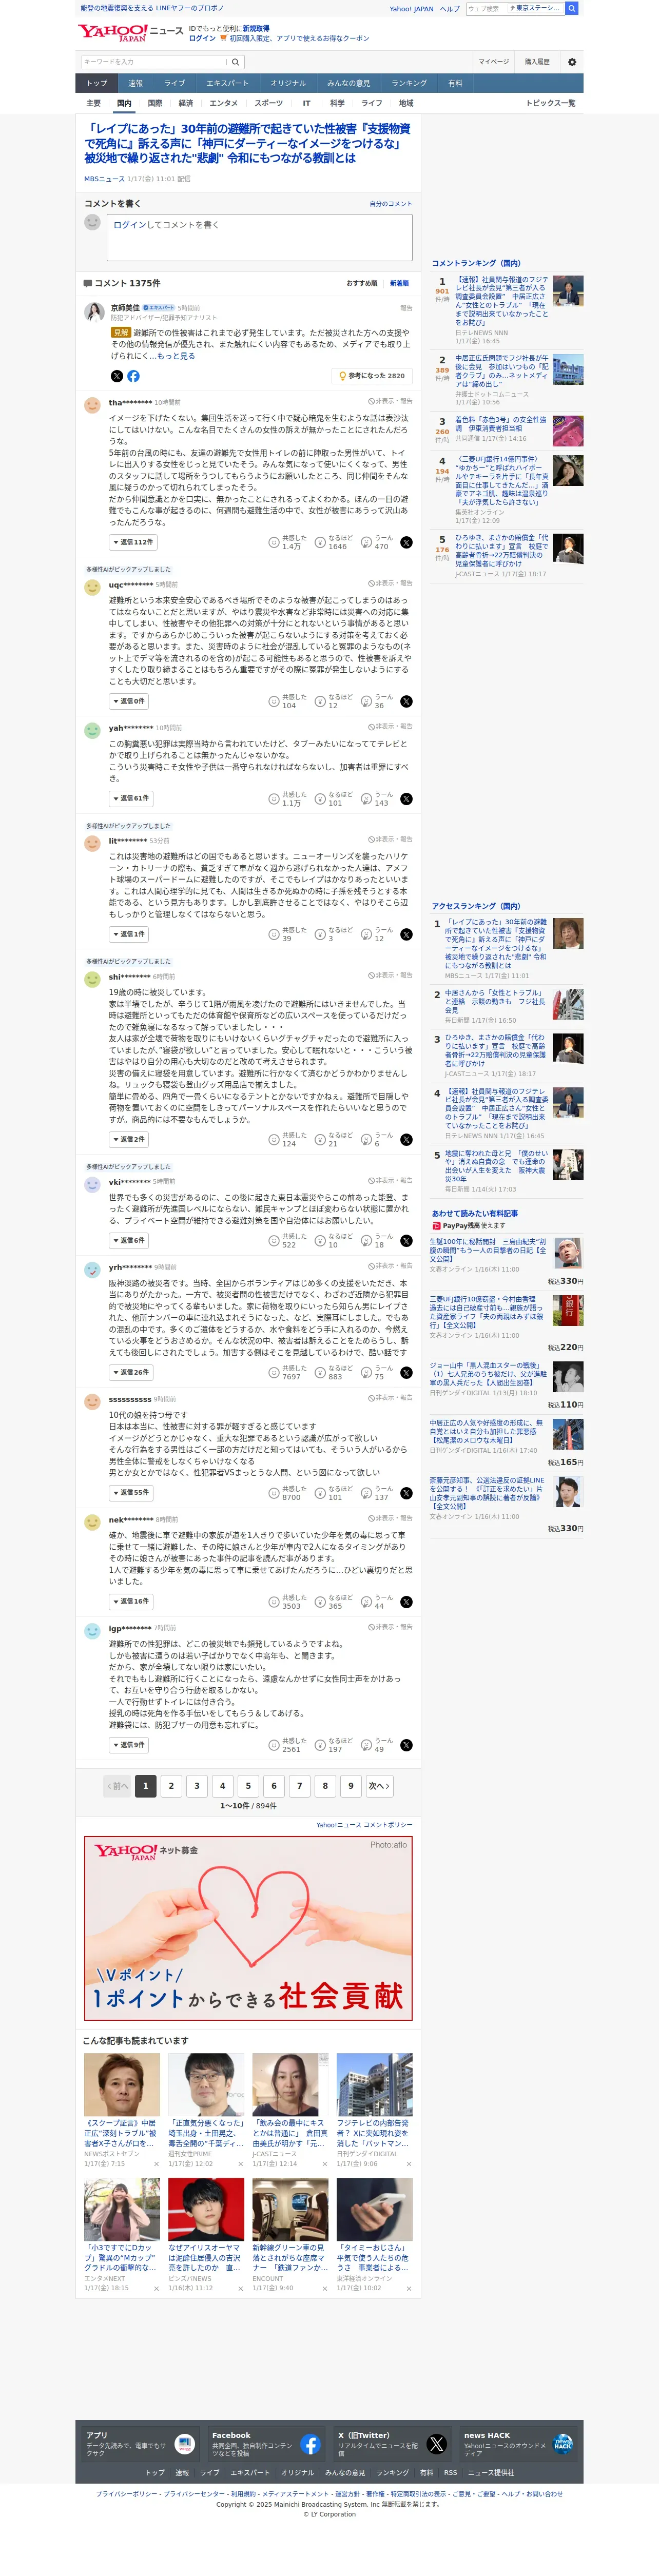Click the comment text box ログインしてコメントを書く

click(x=260, y=238)
